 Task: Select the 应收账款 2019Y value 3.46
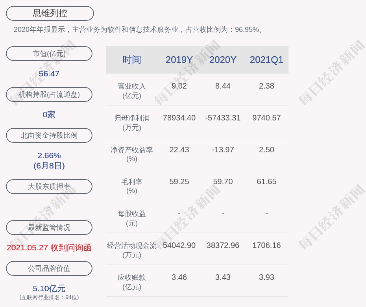179,277
